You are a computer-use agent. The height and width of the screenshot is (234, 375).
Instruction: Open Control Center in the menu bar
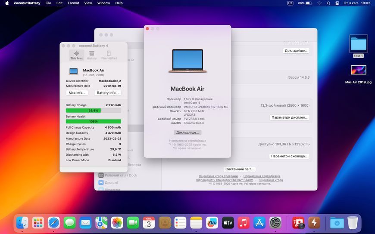click(x=337, y=3)
